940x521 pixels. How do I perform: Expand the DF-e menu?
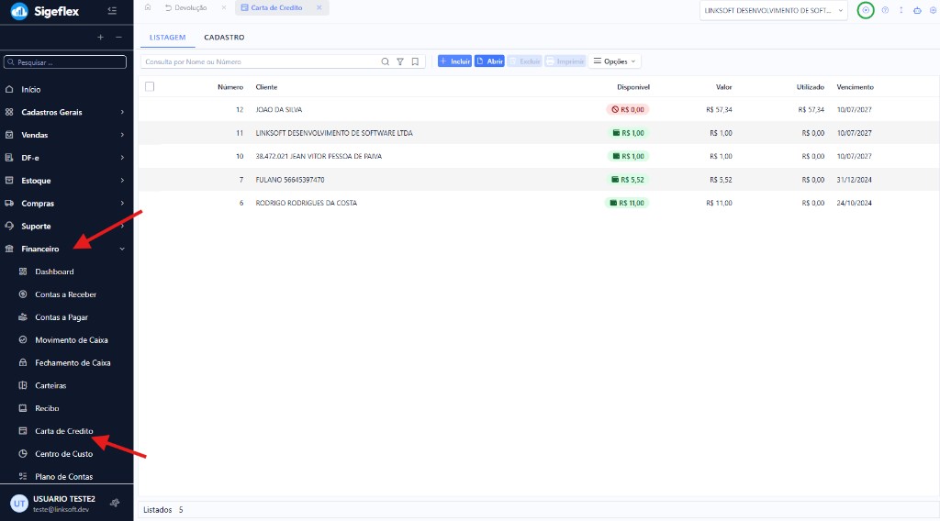(66, 158)
